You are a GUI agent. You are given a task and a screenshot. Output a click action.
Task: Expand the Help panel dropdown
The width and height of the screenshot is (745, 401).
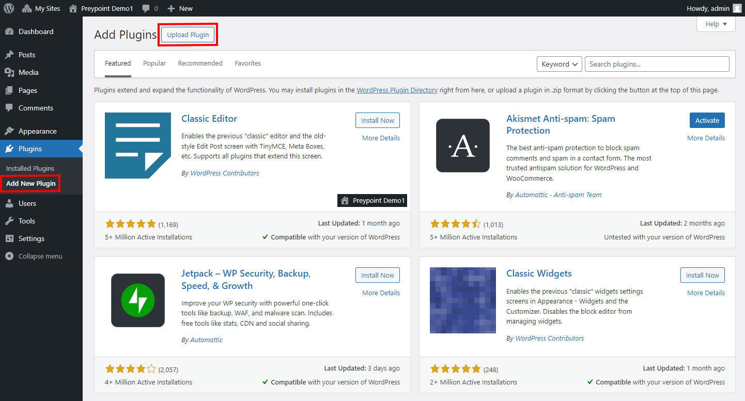pos(716,24)
